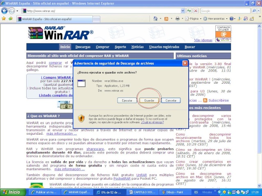This screenshot has width=262, height=196.
Task: Click the browser Back arrow button
Action: point(5,11)
